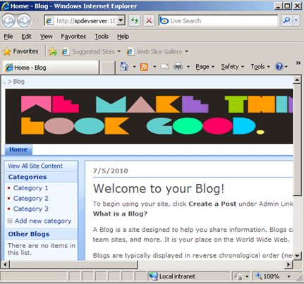Viewport: 304px width, 284px height.
Task: Click the blank New Tab button
Action: (107, 68)
